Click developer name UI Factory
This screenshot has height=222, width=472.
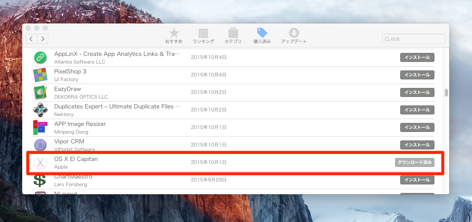66,79
